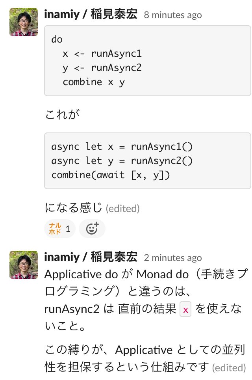
Task: Add the ナルホド emoji reaction
Action: (59, 229)
